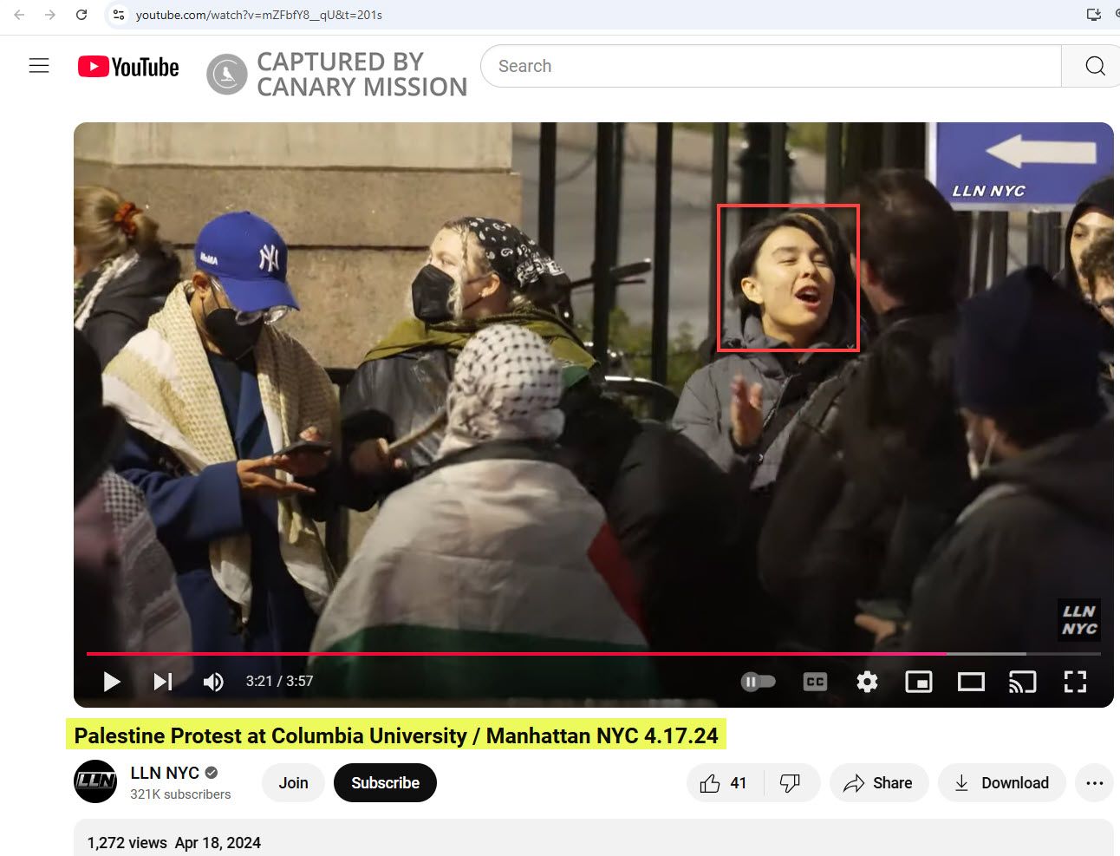Enter full screen mode
This screenshot has width=1120, height=856.
[x=1075, y=682]
